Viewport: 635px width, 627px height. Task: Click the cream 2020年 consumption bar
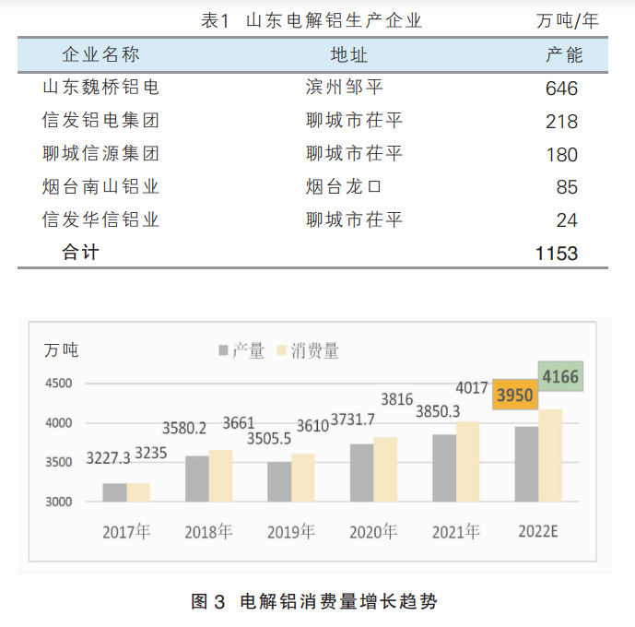[x=385, y=469]
